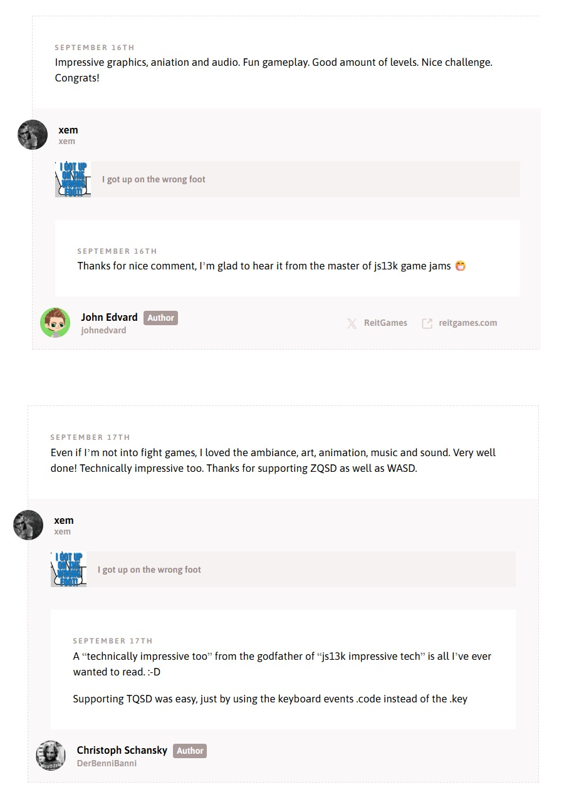Open John Edvard's green avatar picture
The image size is (564, 797).
(55, 323)
